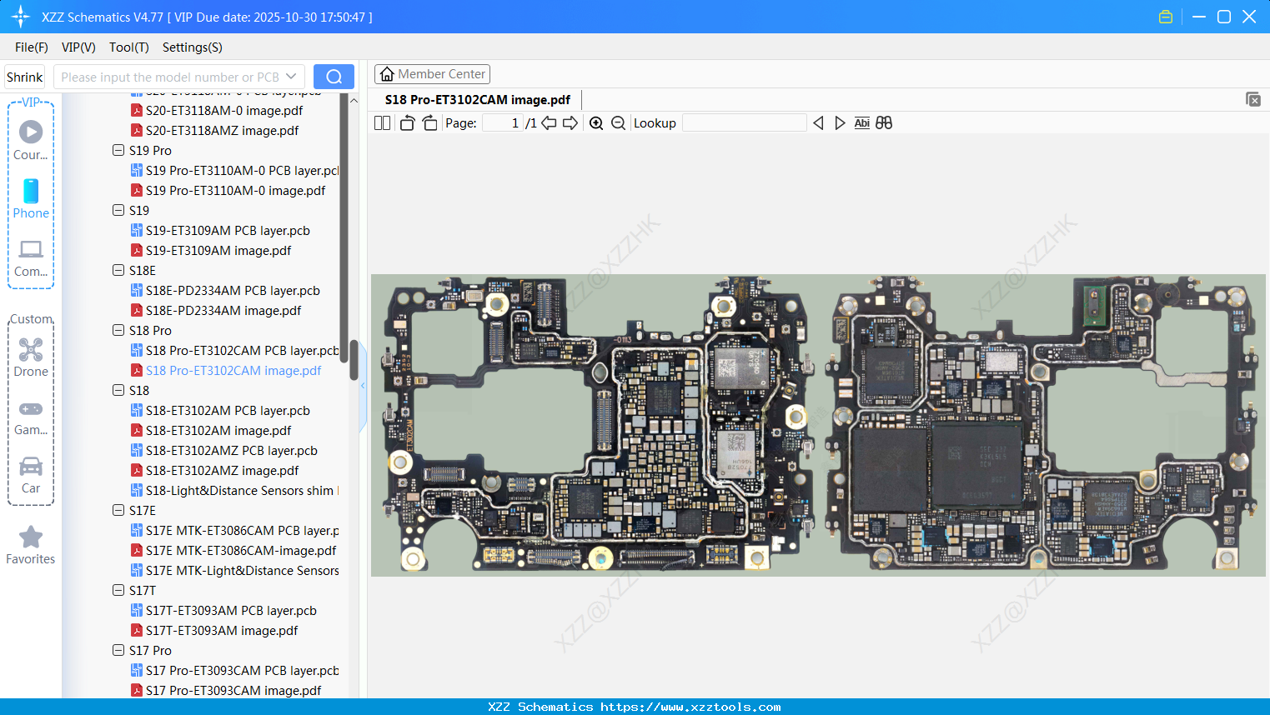The width and height of the screenshot is (1270, 715).
Task: Click the zoom in magnifier icon
Action: [596, 123]
